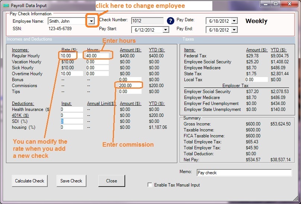
Task: Expand the Pay Start date picker
Action: 165,30
